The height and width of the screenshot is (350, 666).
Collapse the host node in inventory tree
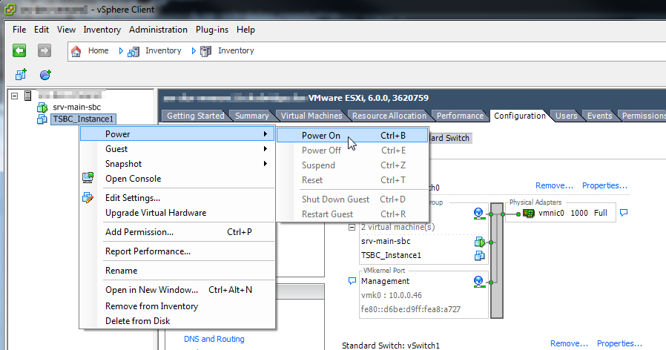(x=14, y=96)
